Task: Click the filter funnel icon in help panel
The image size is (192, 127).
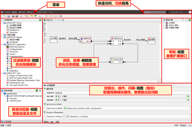Action: tap(183, 20)
